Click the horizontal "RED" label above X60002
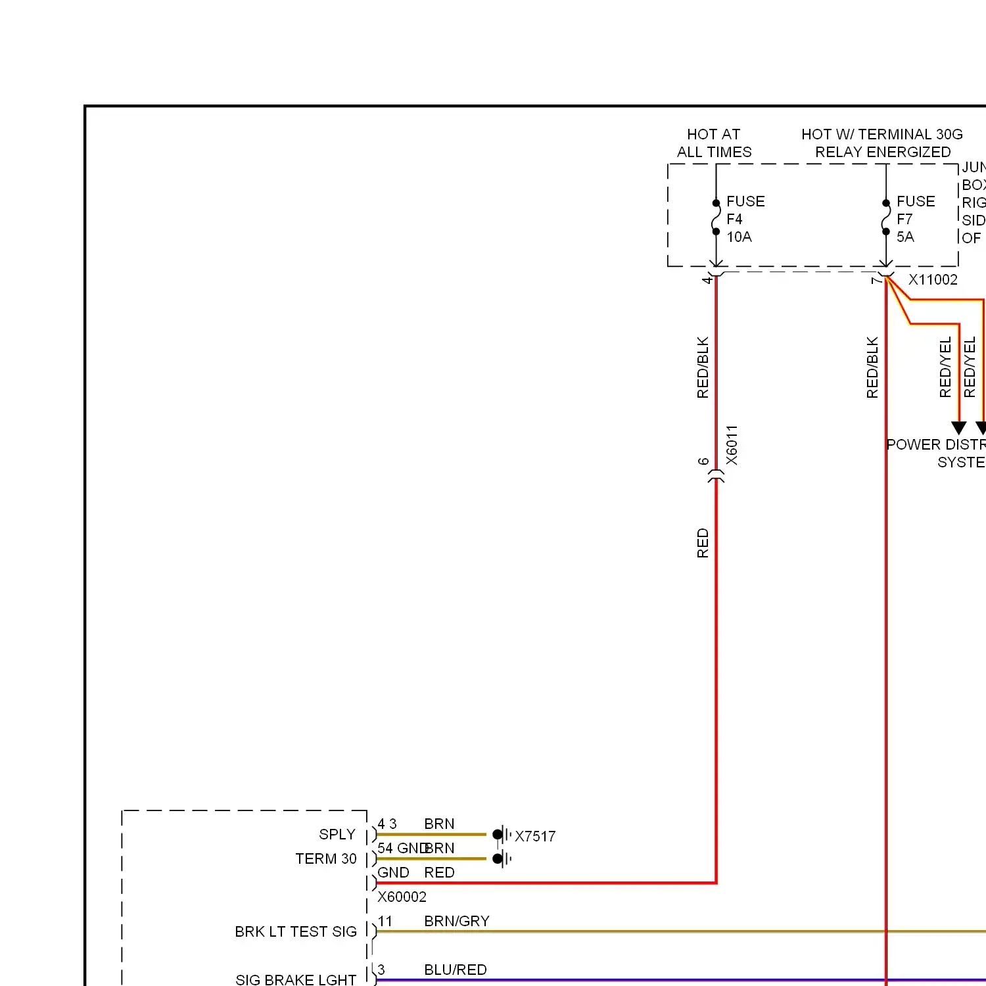 point(439,872)
